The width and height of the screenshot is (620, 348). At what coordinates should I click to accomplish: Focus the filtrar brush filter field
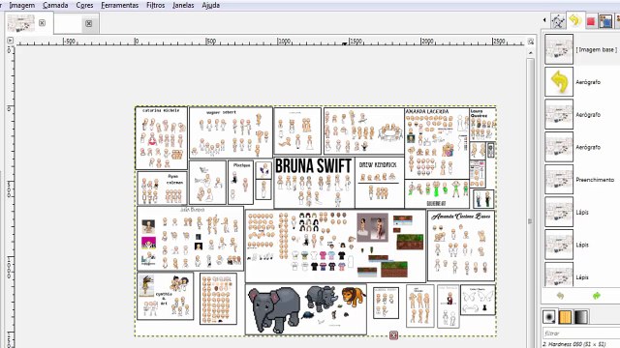pos(580,333)
